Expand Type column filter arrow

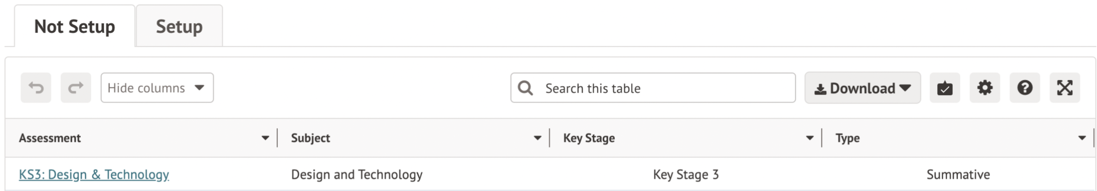[1082, 138]
